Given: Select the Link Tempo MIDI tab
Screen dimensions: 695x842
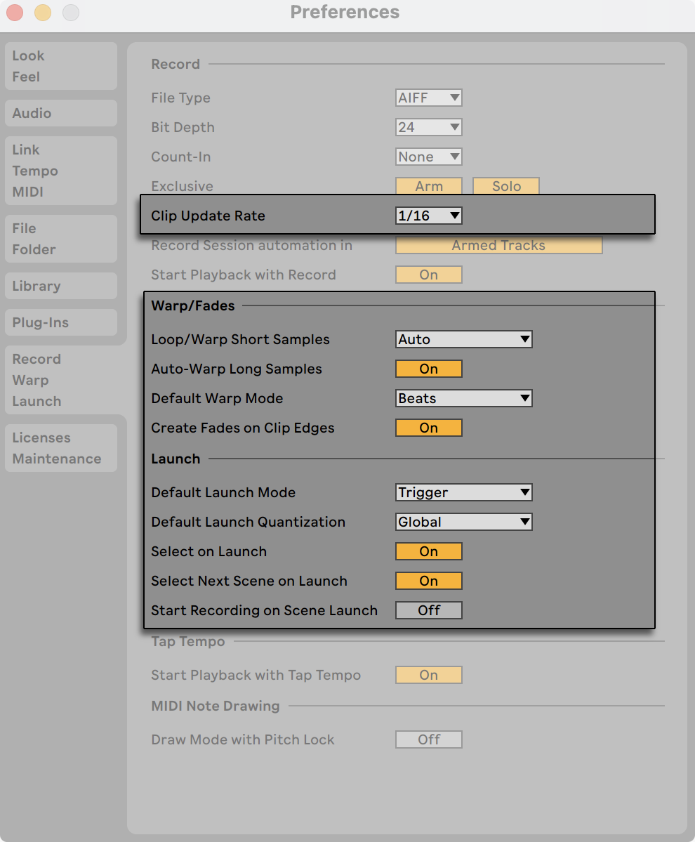Looking at the screenshot, I should (60, 170).
